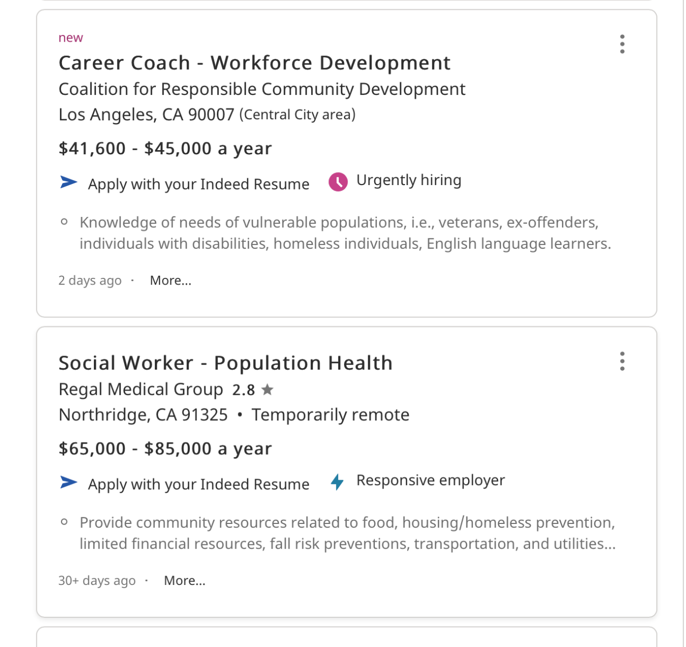This screenshot has width=686, height=647.
Task: Click the Urgently hiring label
Action: coord(408,180)
